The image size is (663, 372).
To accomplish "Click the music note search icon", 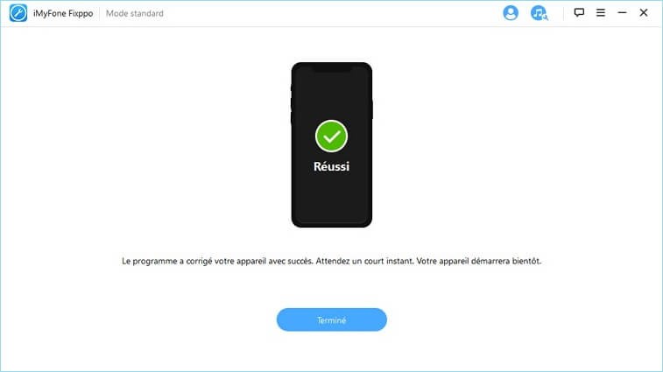I will 540,13.
